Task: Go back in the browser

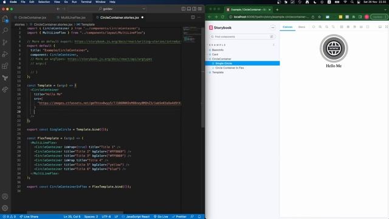Action: (210, 17)
